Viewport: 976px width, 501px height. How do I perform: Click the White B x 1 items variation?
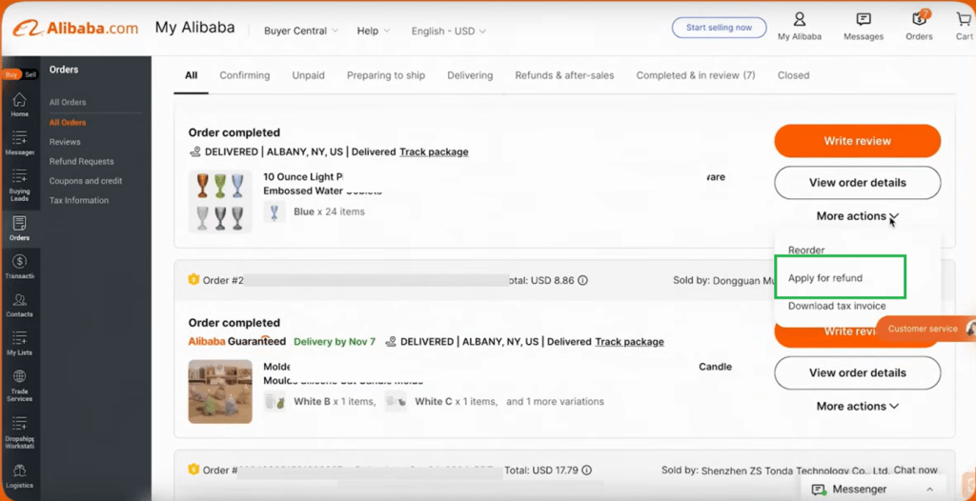335,401
